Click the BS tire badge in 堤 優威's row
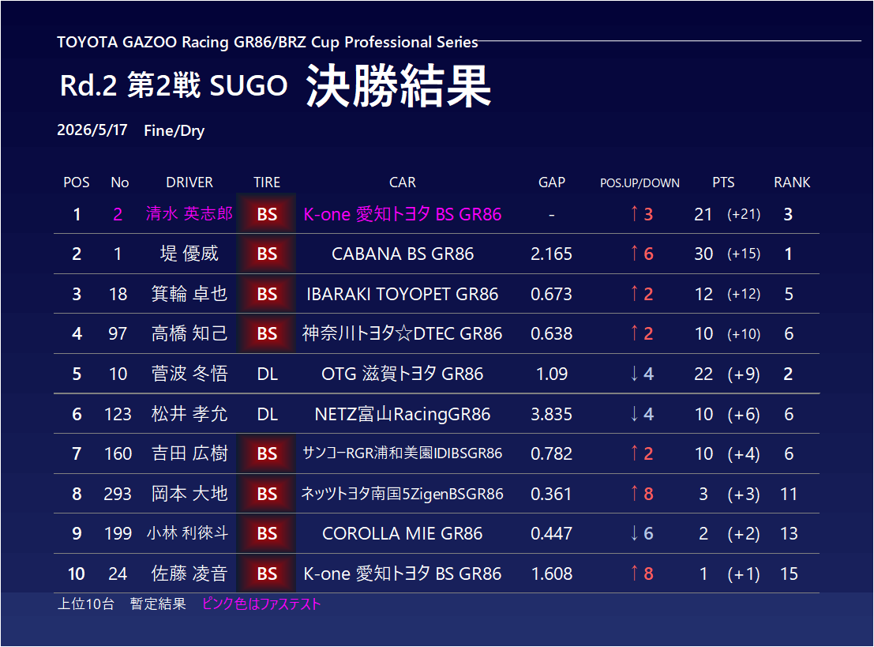This screenshot has height=647, width=874. point(266,254)
